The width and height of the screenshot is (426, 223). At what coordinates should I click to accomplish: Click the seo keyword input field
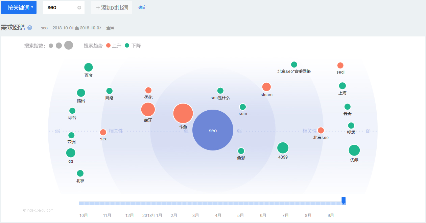[x=60, y=7]
